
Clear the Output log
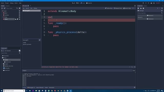tap(134, 71)
